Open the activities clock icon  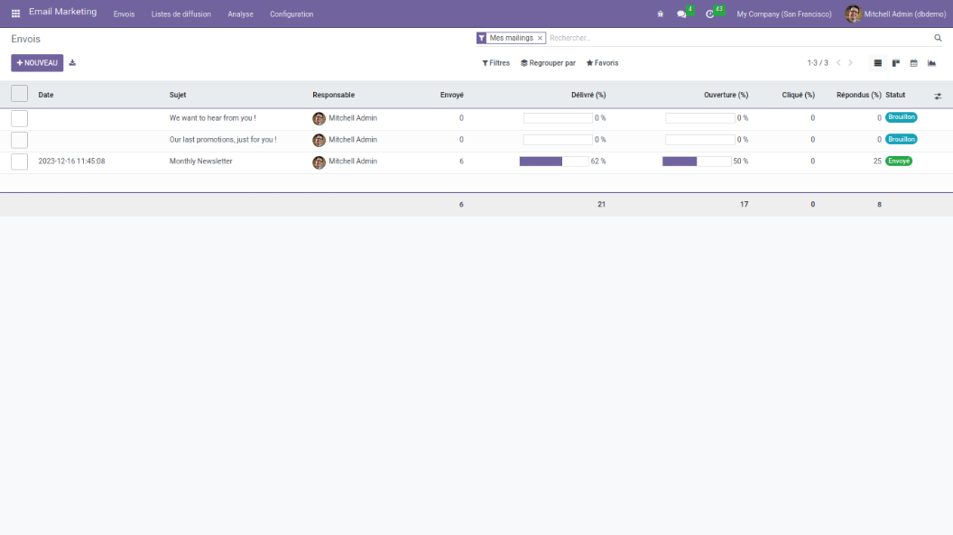click(x=710, y=14)
